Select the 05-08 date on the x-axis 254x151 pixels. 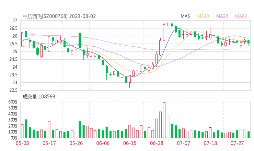tap(23, 143)
